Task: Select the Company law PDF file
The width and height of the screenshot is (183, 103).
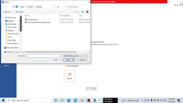Action: (32, 19)
